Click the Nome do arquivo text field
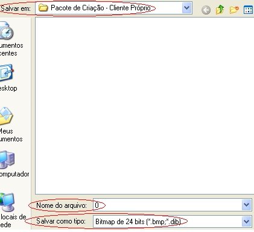254x232 pixels. (168, 205)
